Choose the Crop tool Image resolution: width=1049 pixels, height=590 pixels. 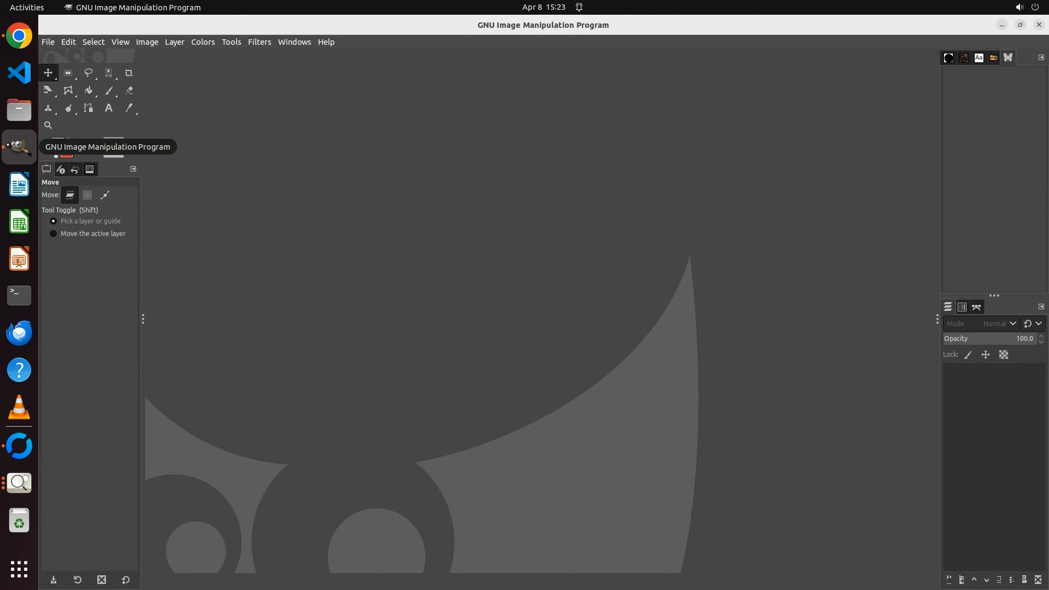pos(129,73)
